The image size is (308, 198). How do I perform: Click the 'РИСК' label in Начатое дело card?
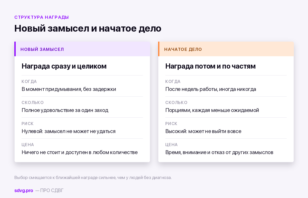click(x=171, y=124)
